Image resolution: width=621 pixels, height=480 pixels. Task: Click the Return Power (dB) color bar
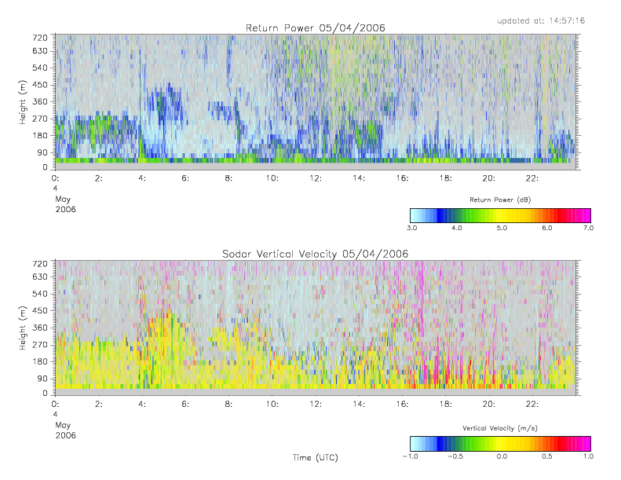(x=500, y=215)
